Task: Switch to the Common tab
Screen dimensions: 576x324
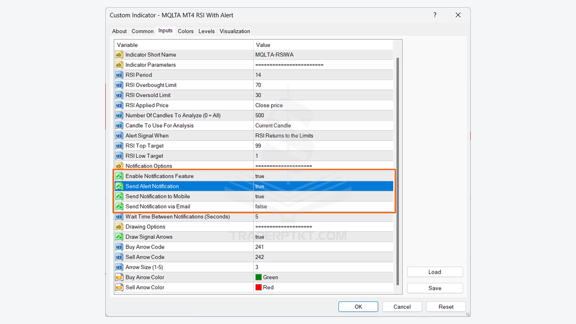Action: click(x=143, y=31)
